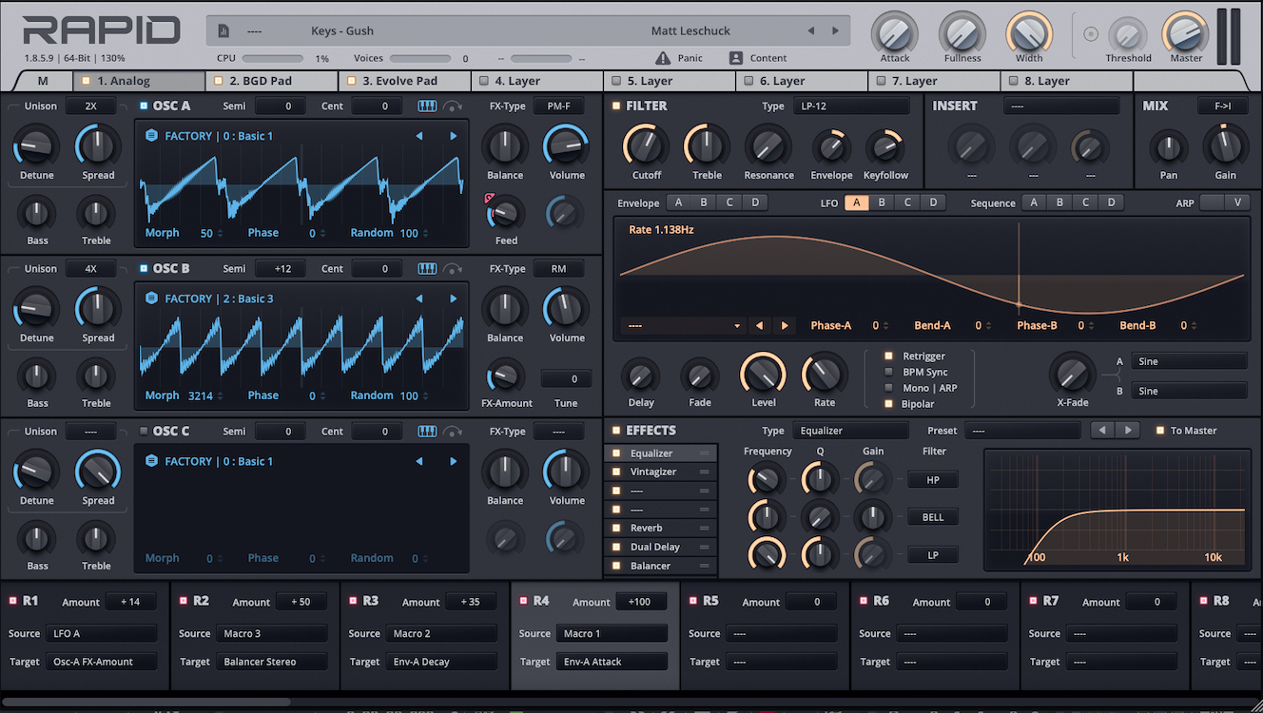Open OSC B wavetable menu icon
This screenshot has height=713, width=1263.
151,299
